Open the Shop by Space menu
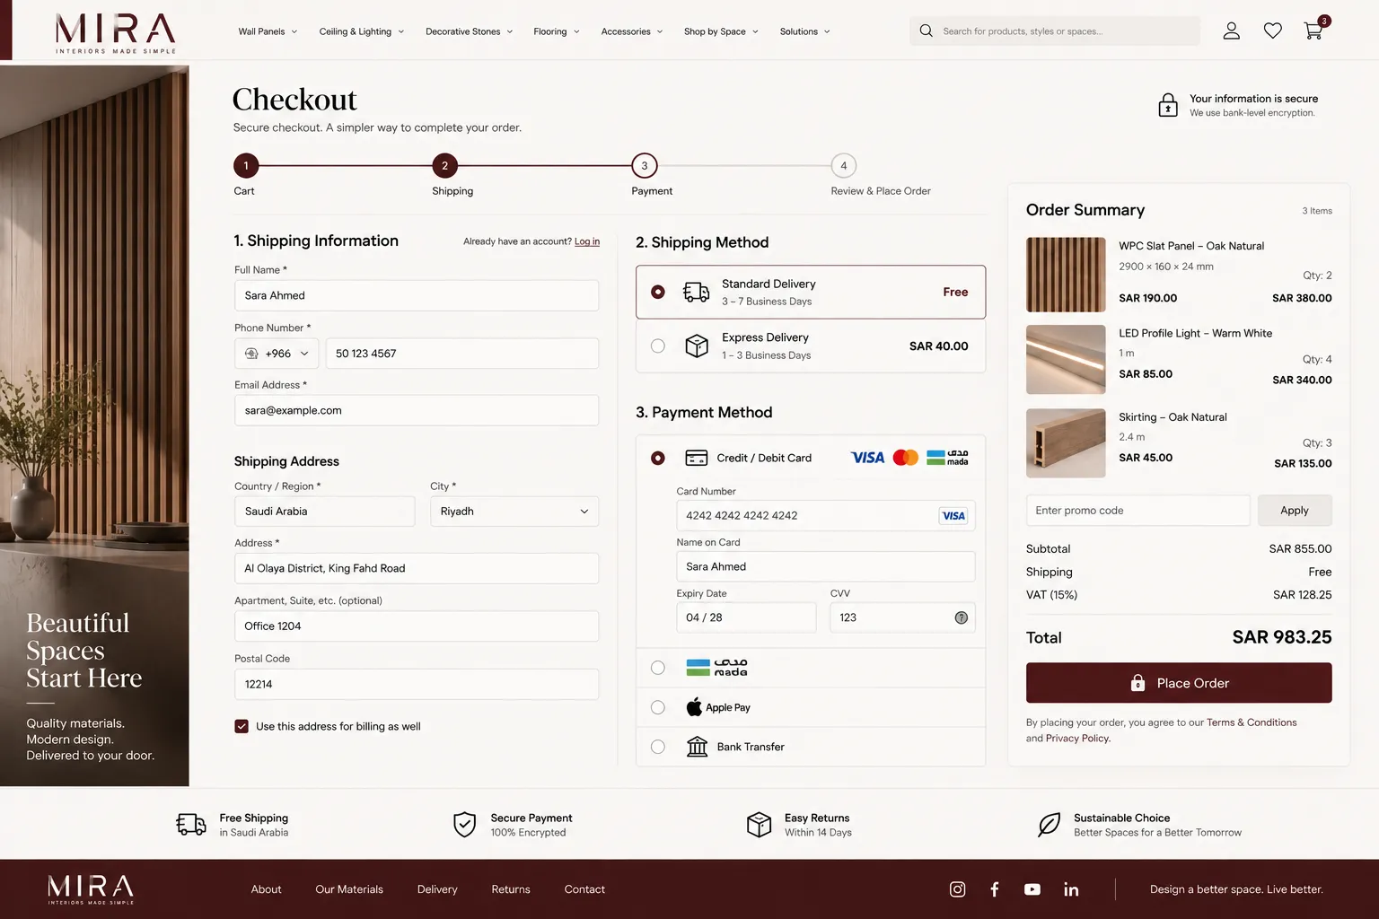The image size is (1379, 919). point(721,31)
